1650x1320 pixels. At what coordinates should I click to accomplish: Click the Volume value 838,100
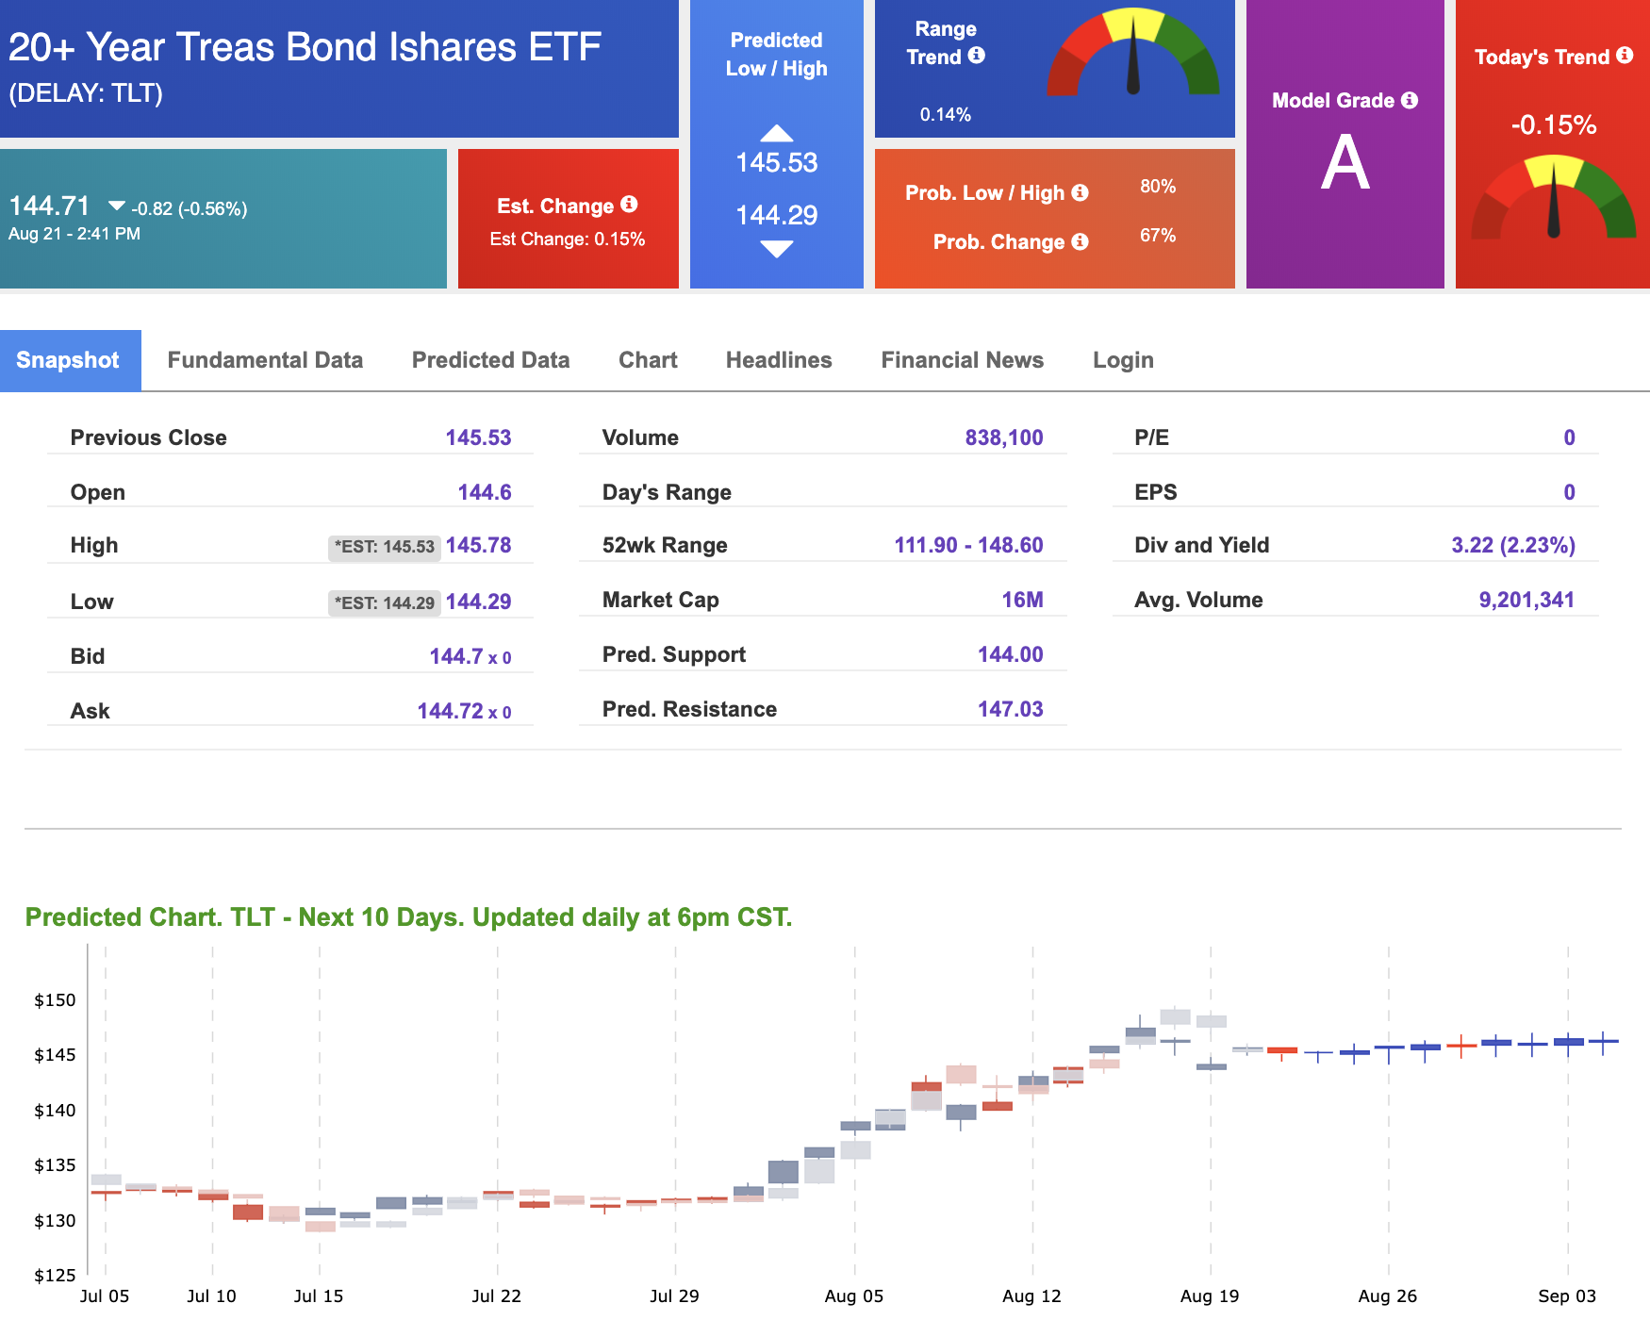[1004, 437]
